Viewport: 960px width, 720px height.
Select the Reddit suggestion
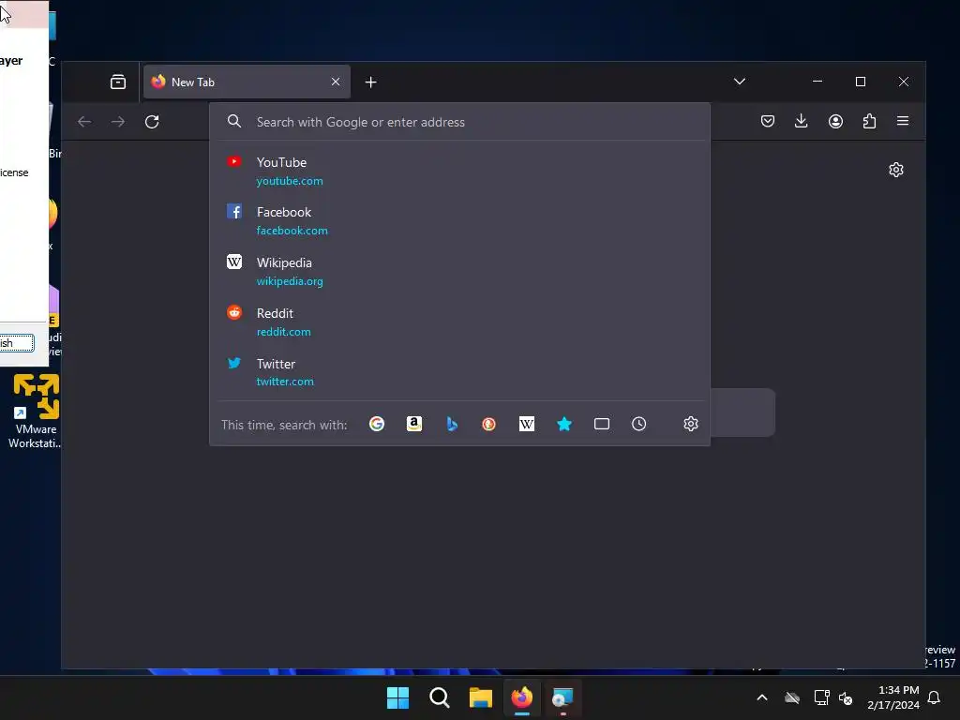click(459, 322)
